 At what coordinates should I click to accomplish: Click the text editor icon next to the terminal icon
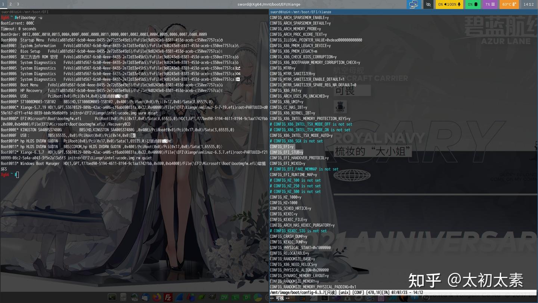pos(122,297)
